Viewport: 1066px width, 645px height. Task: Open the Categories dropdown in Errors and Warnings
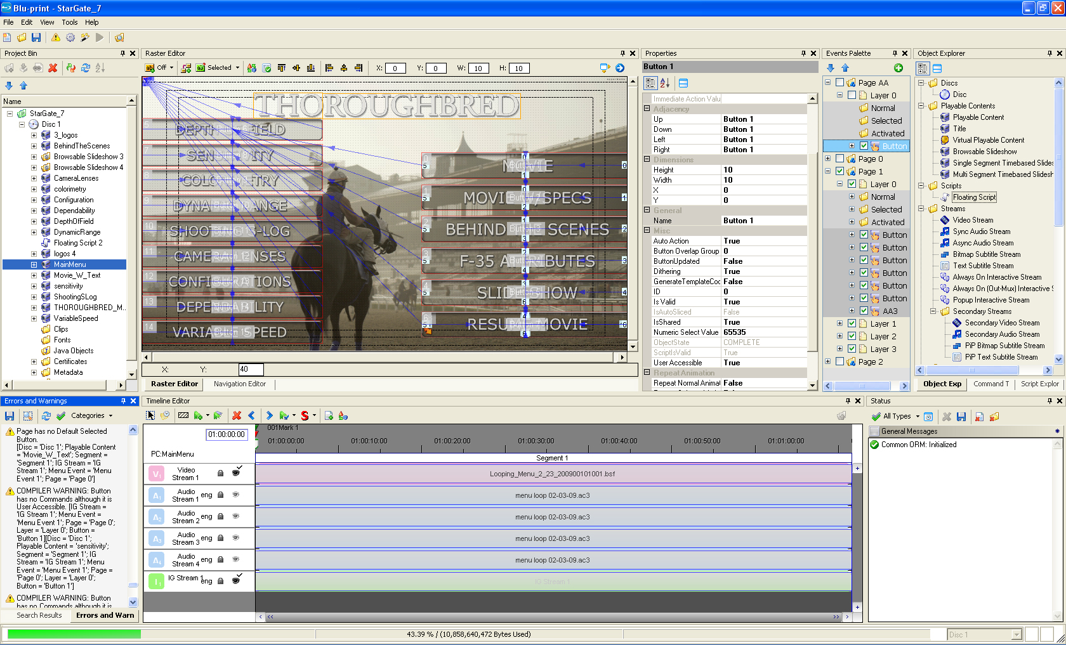pyautogui.click(x=91, y=416)
